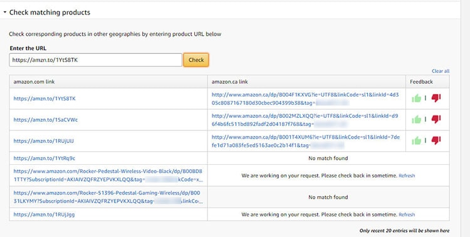This screenshot has width=470, height=237.
Task: Click the Check button
Action: point(196,60)
